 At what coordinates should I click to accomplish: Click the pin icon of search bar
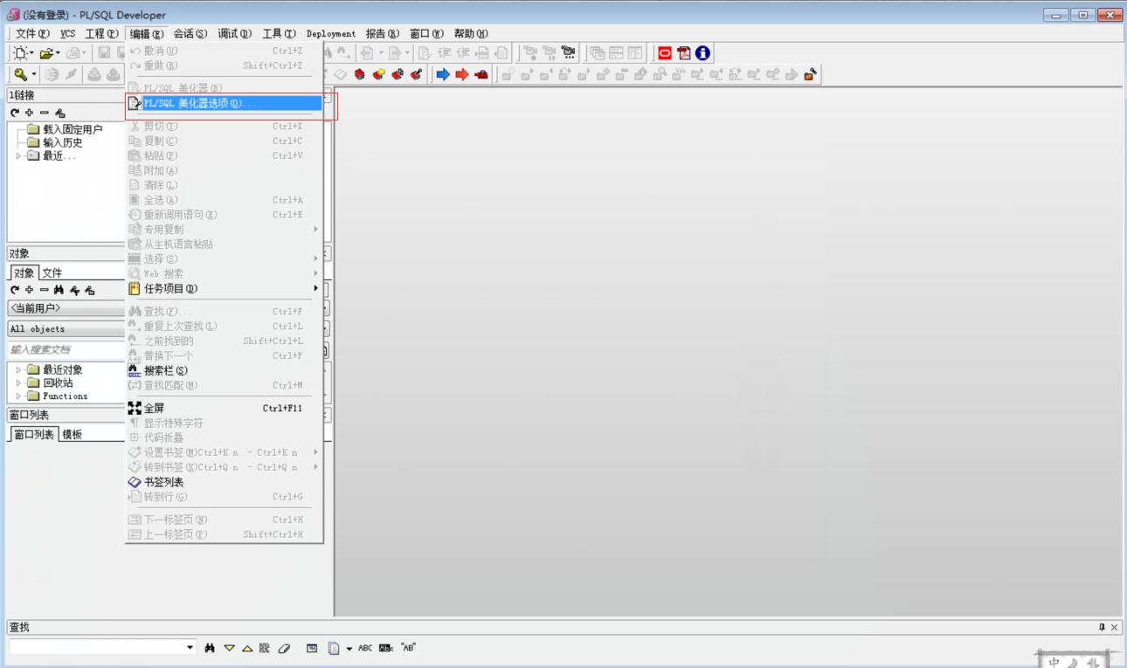[x=1102, y=627]
